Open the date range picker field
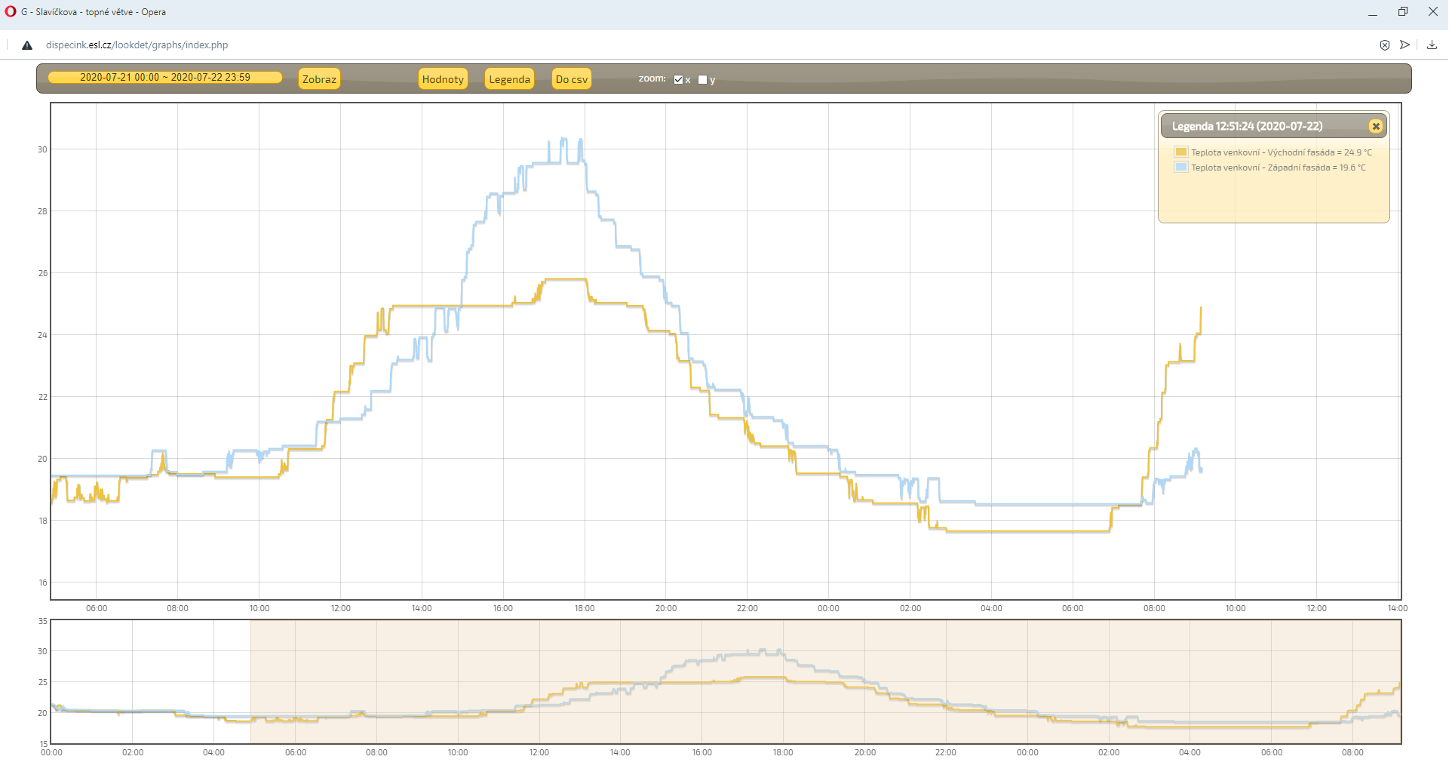Image resolution: width=1449 pixels, height=784 pixels. (165, 78)
